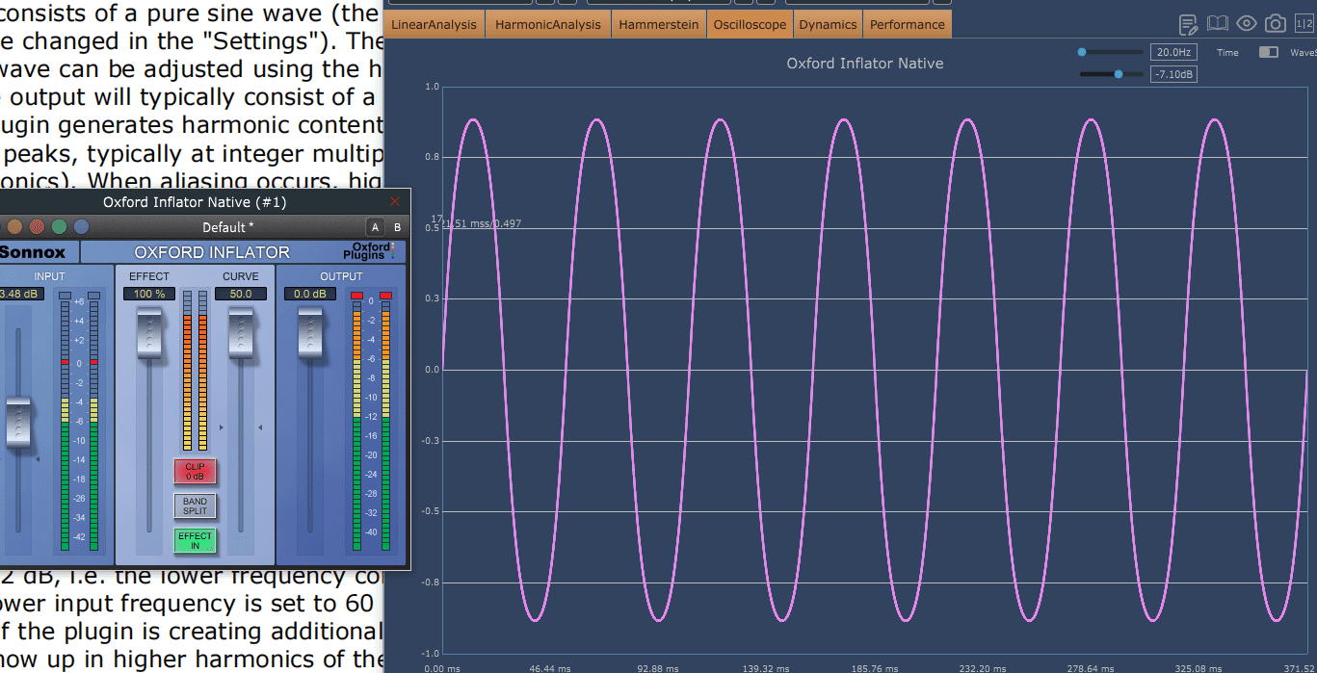Reset the right output clip indicator

(385, 295)
